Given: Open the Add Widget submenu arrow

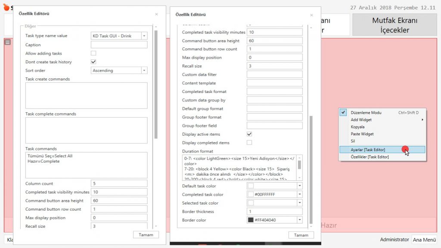Looking at the screenshot, I should click(422, 120).
